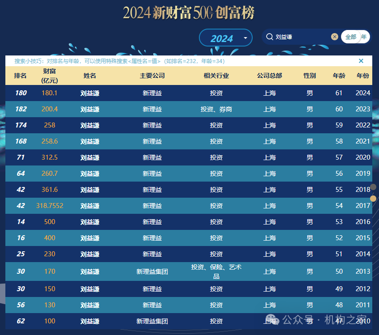Click year 2022 cell
Viewport: 379px width, 335px height.
pos(363,125)
